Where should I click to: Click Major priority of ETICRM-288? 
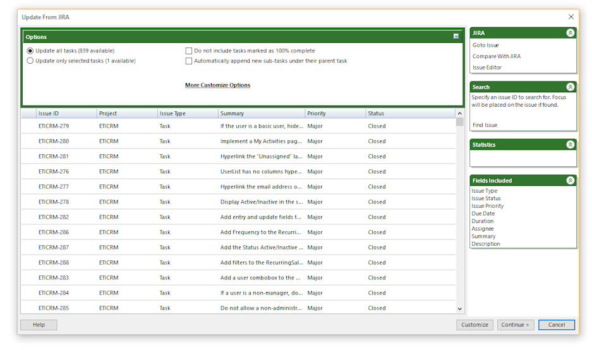click(x=315, y=262)
